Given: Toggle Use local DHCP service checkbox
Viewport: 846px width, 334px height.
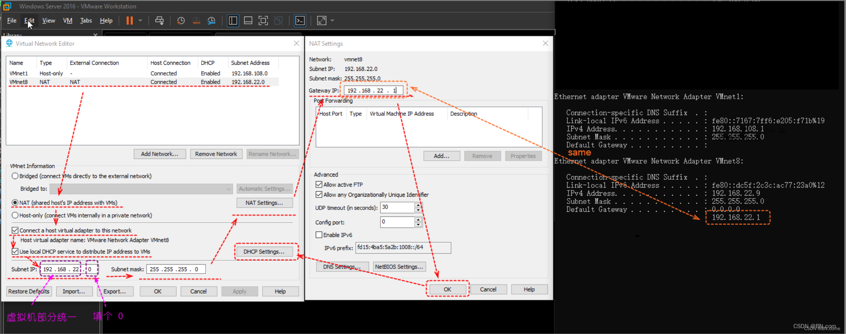Looking at the screenshot, I should (x=15, y=251).
